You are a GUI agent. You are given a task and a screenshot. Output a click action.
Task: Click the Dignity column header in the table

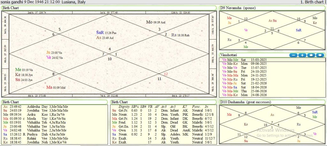tap(124, 106)
